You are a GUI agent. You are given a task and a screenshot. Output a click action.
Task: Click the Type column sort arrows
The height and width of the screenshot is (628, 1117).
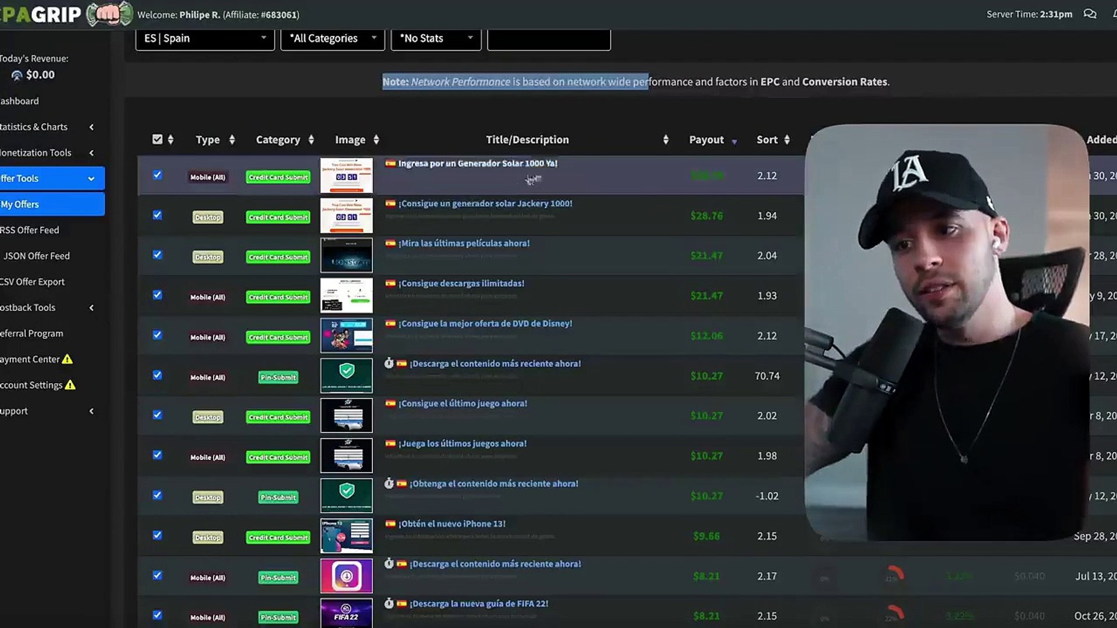point(232,140)
